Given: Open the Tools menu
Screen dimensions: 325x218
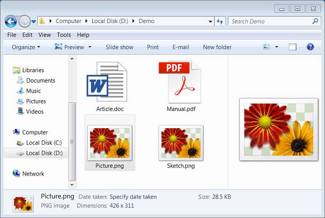Looking at the screenshot, I should (x=64, y=35).
